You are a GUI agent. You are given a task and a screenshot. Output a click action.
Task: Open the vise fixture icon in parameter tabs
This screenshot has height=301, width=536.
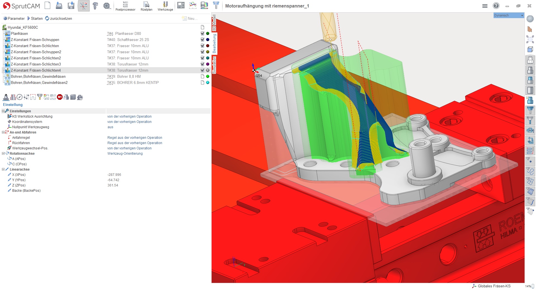[x=80, y=97]
